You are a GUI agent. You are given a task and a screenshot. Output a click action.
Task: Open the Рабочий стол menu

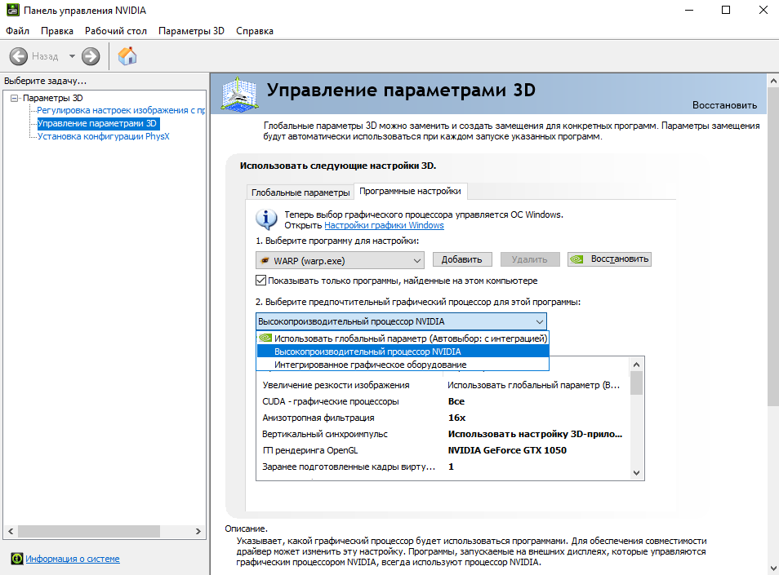point(116,31)
